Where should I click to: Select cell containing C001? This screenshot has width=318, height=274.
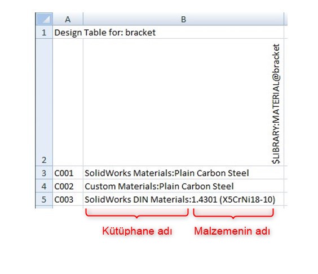point(68,173)
